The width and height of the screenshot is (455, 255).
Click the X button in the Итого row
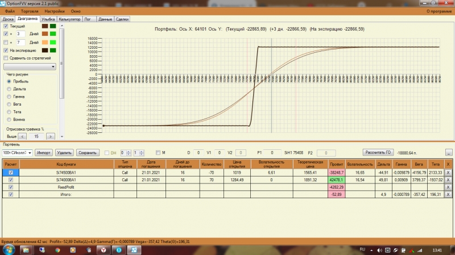click(448, 194)
